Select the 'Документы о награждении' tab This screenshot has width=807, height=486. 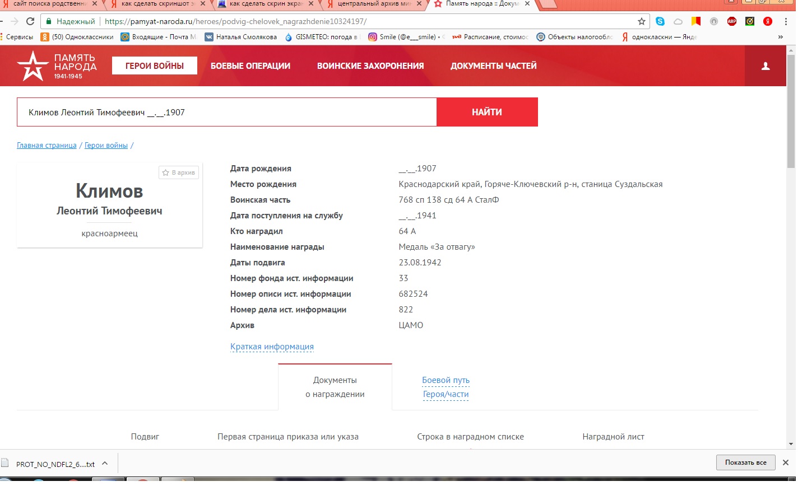[335, 387]
